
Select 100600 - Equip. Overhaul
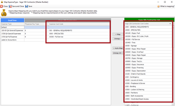coord(148,52)
